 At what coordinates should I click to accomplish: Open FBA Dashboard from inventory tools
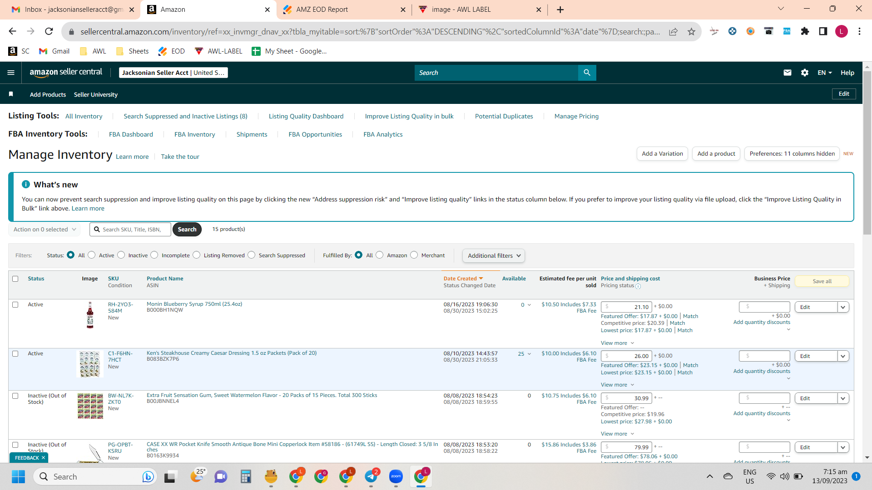pyautogui.click(x=131, y=134)
